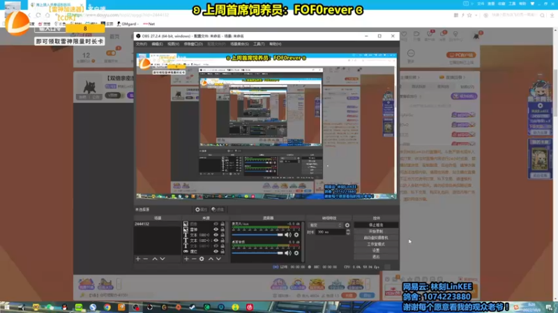Click the transition duration 300 ms field
This screenshot has width=558, height=313.
click(x=331, y=232)
